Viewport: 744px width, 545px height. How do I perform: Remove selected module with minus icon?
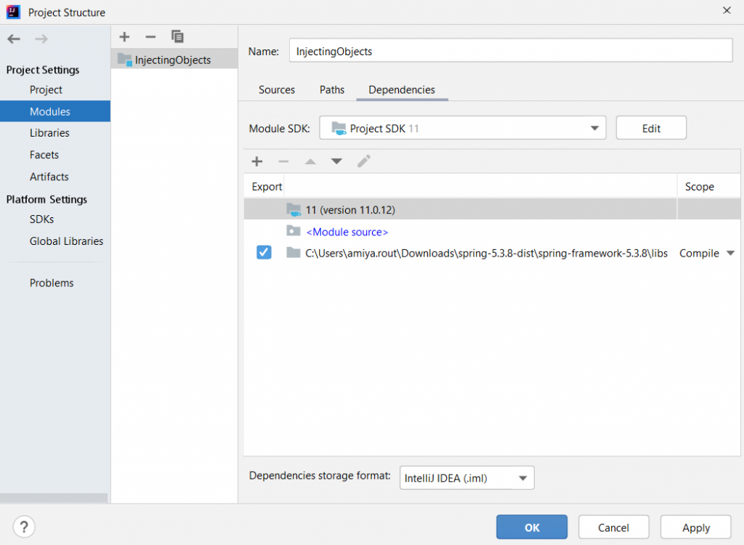click(x=150, y=36)
